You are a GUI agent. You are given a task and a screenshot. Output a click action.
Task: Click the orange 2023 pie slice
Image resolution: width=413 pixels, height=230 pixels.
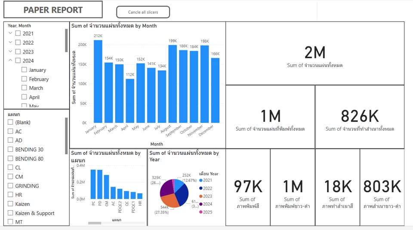(x=170, y=201)
